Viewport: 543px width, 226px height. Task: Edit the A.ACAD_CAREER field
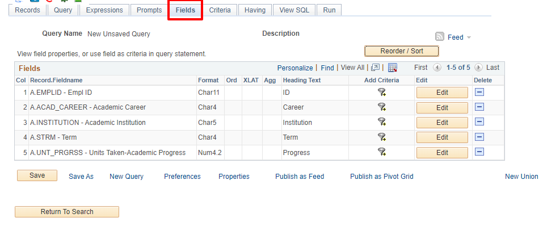click(x=442, y=107)
